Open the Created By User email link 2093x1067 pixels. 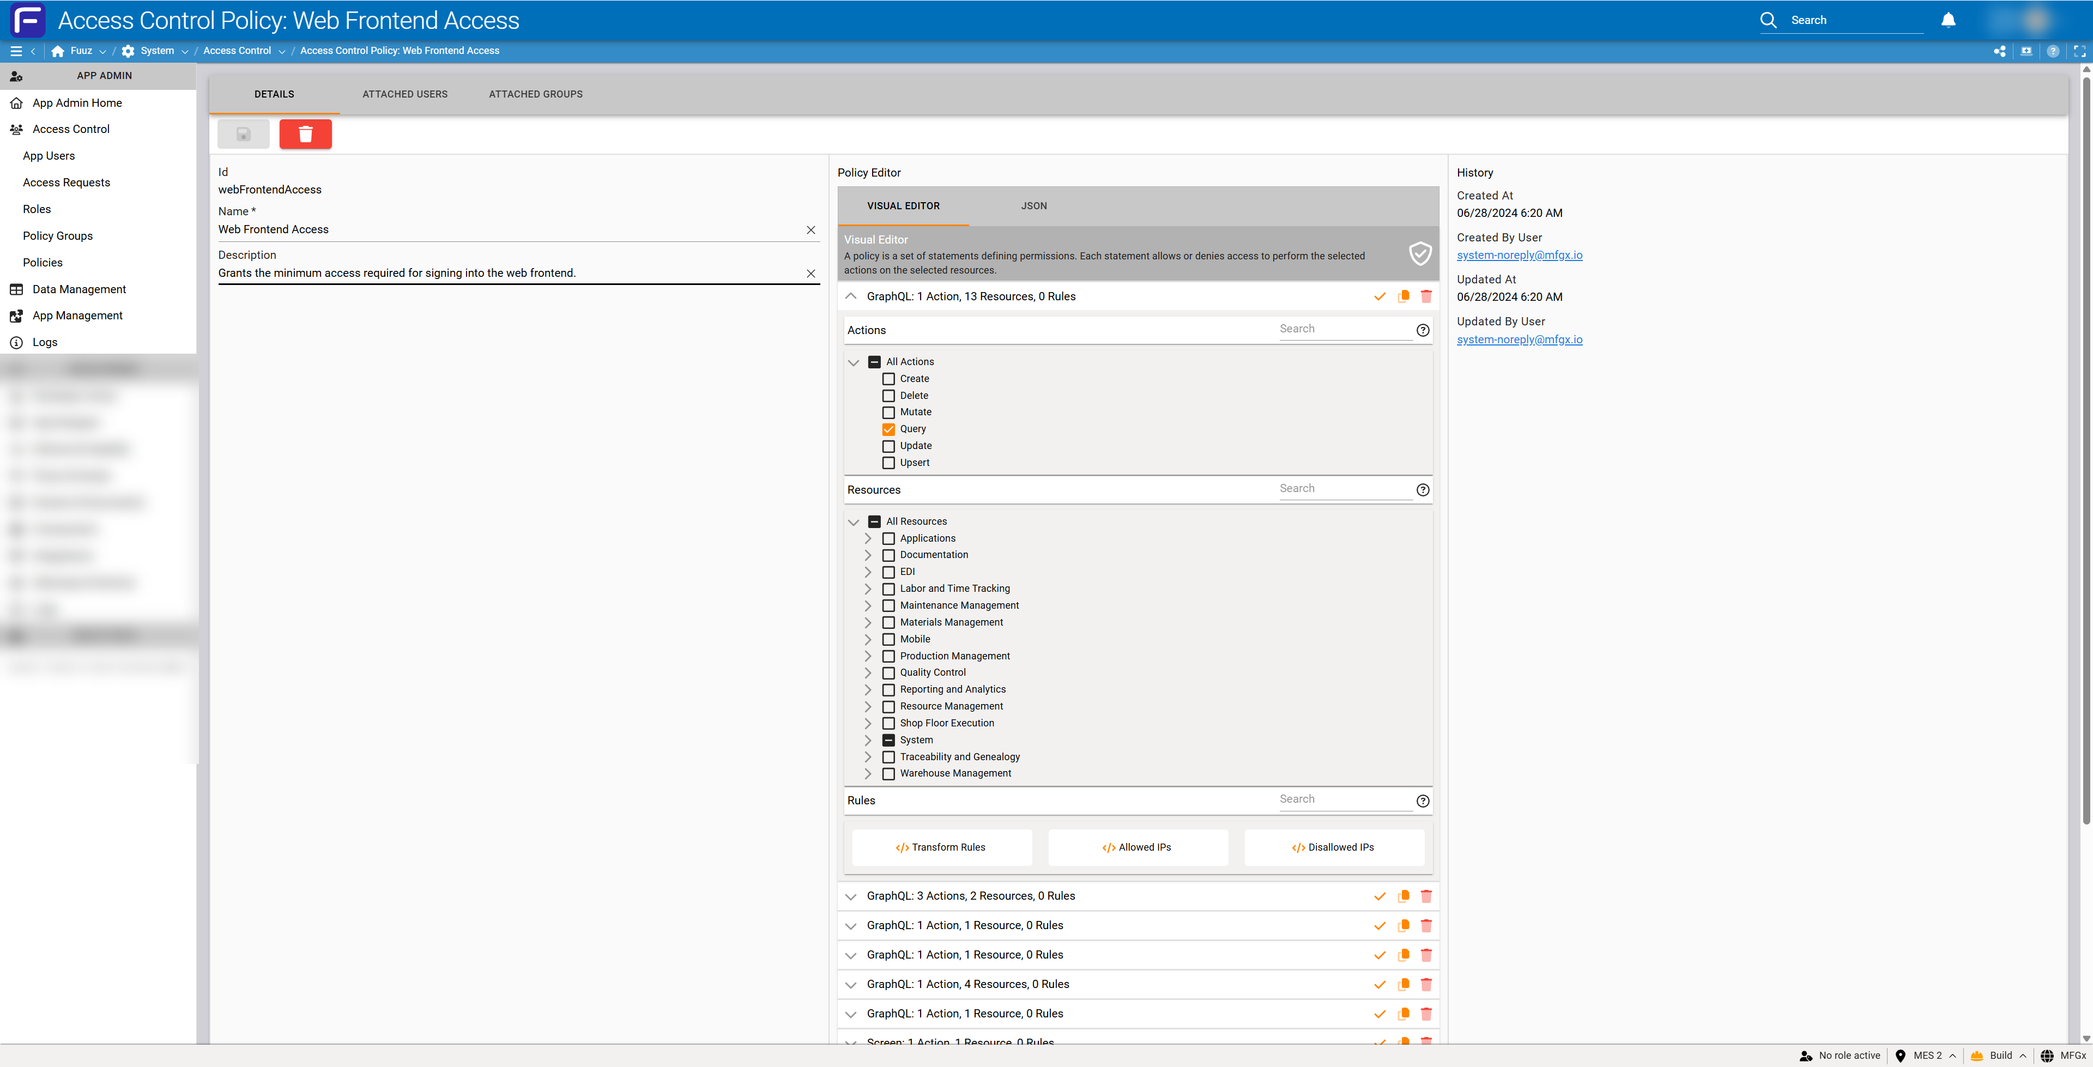(1520, 255)
